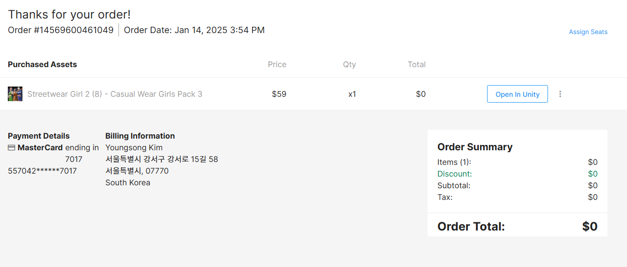Click the Purchased Assets heading
627x267 pixels.
point(42,64)
